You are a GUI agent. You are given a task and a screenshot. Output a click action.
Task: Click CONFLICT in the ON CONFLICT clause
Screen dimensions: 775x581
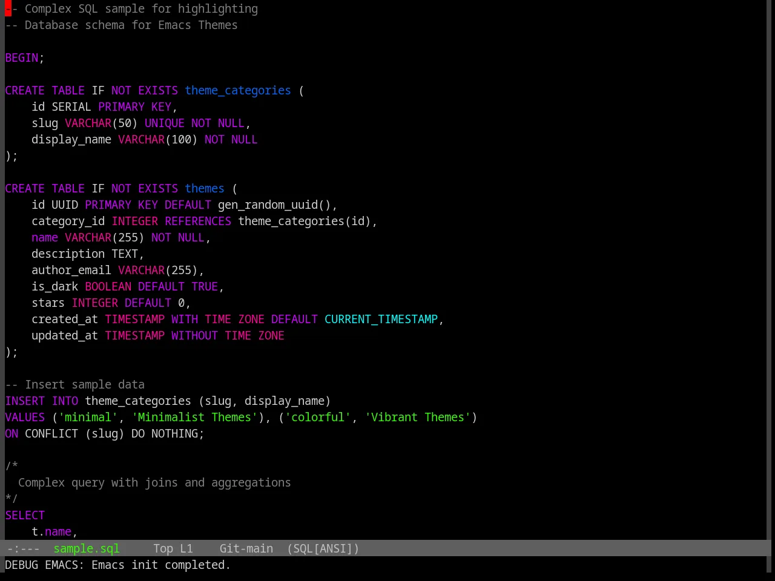coord(51,433)
